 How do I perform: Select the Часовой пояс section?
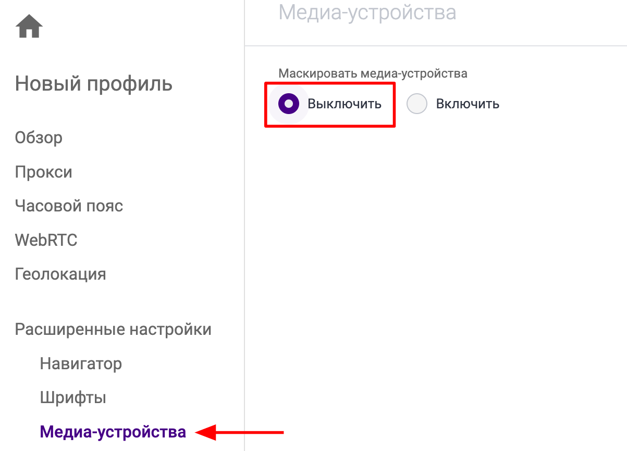coord(69,206)
